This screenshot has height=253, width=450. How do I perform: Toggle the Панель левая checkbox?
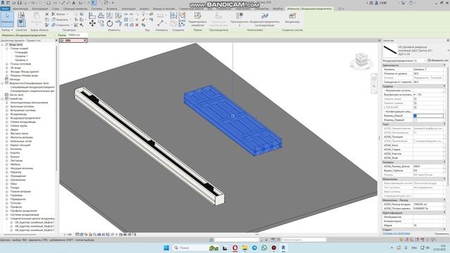click(x=415, y=98)
